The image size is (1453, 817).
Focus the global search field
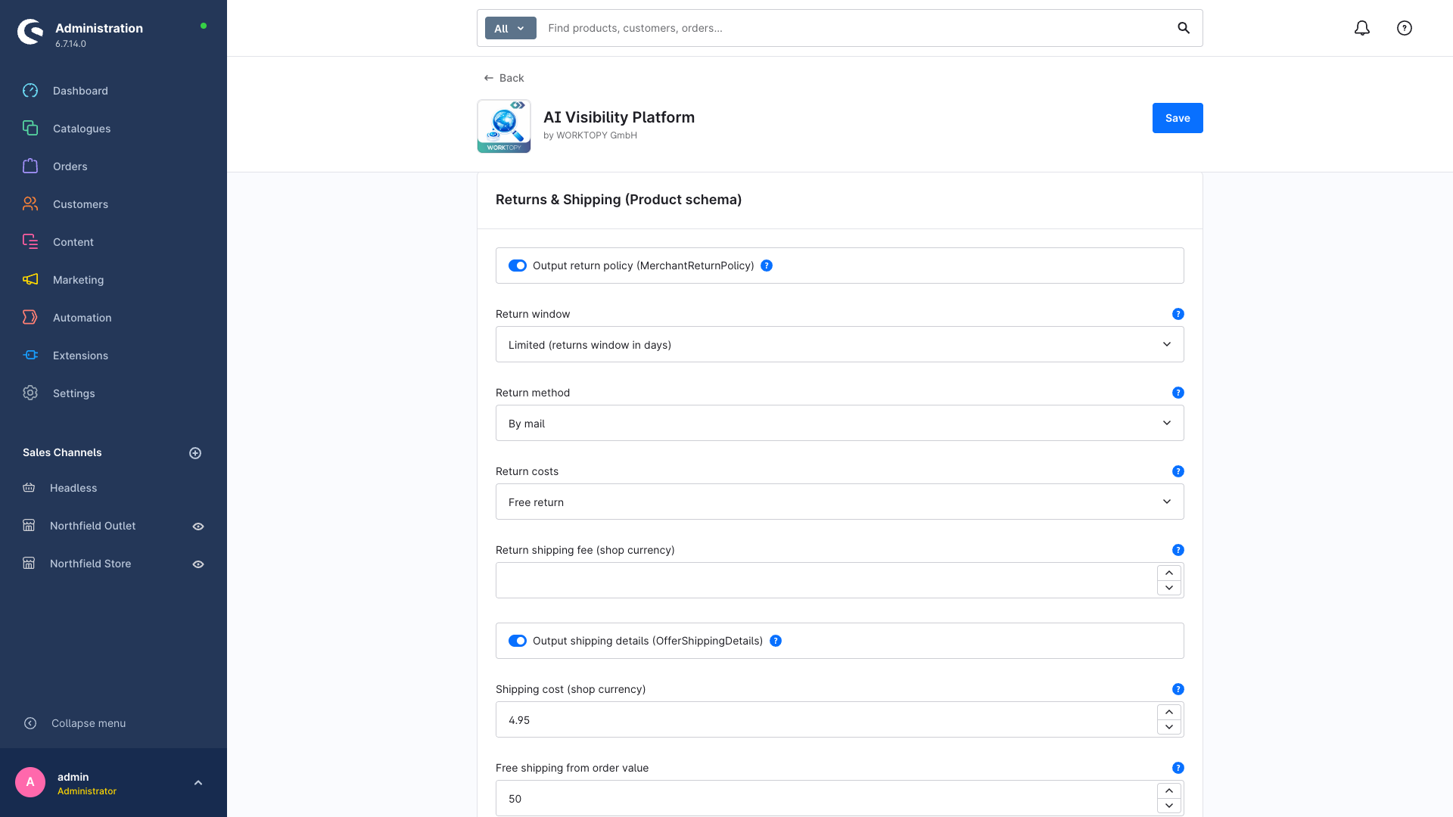point(855,28)
